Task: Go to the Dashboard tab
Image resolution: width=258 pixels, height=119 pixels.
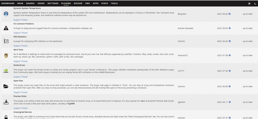Action: pos(8,3)
